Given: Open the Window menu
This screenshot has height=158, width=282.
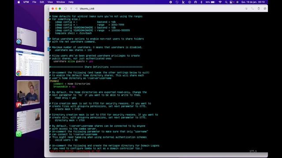Looking at the screenshot, I should (x=61, y=2).
